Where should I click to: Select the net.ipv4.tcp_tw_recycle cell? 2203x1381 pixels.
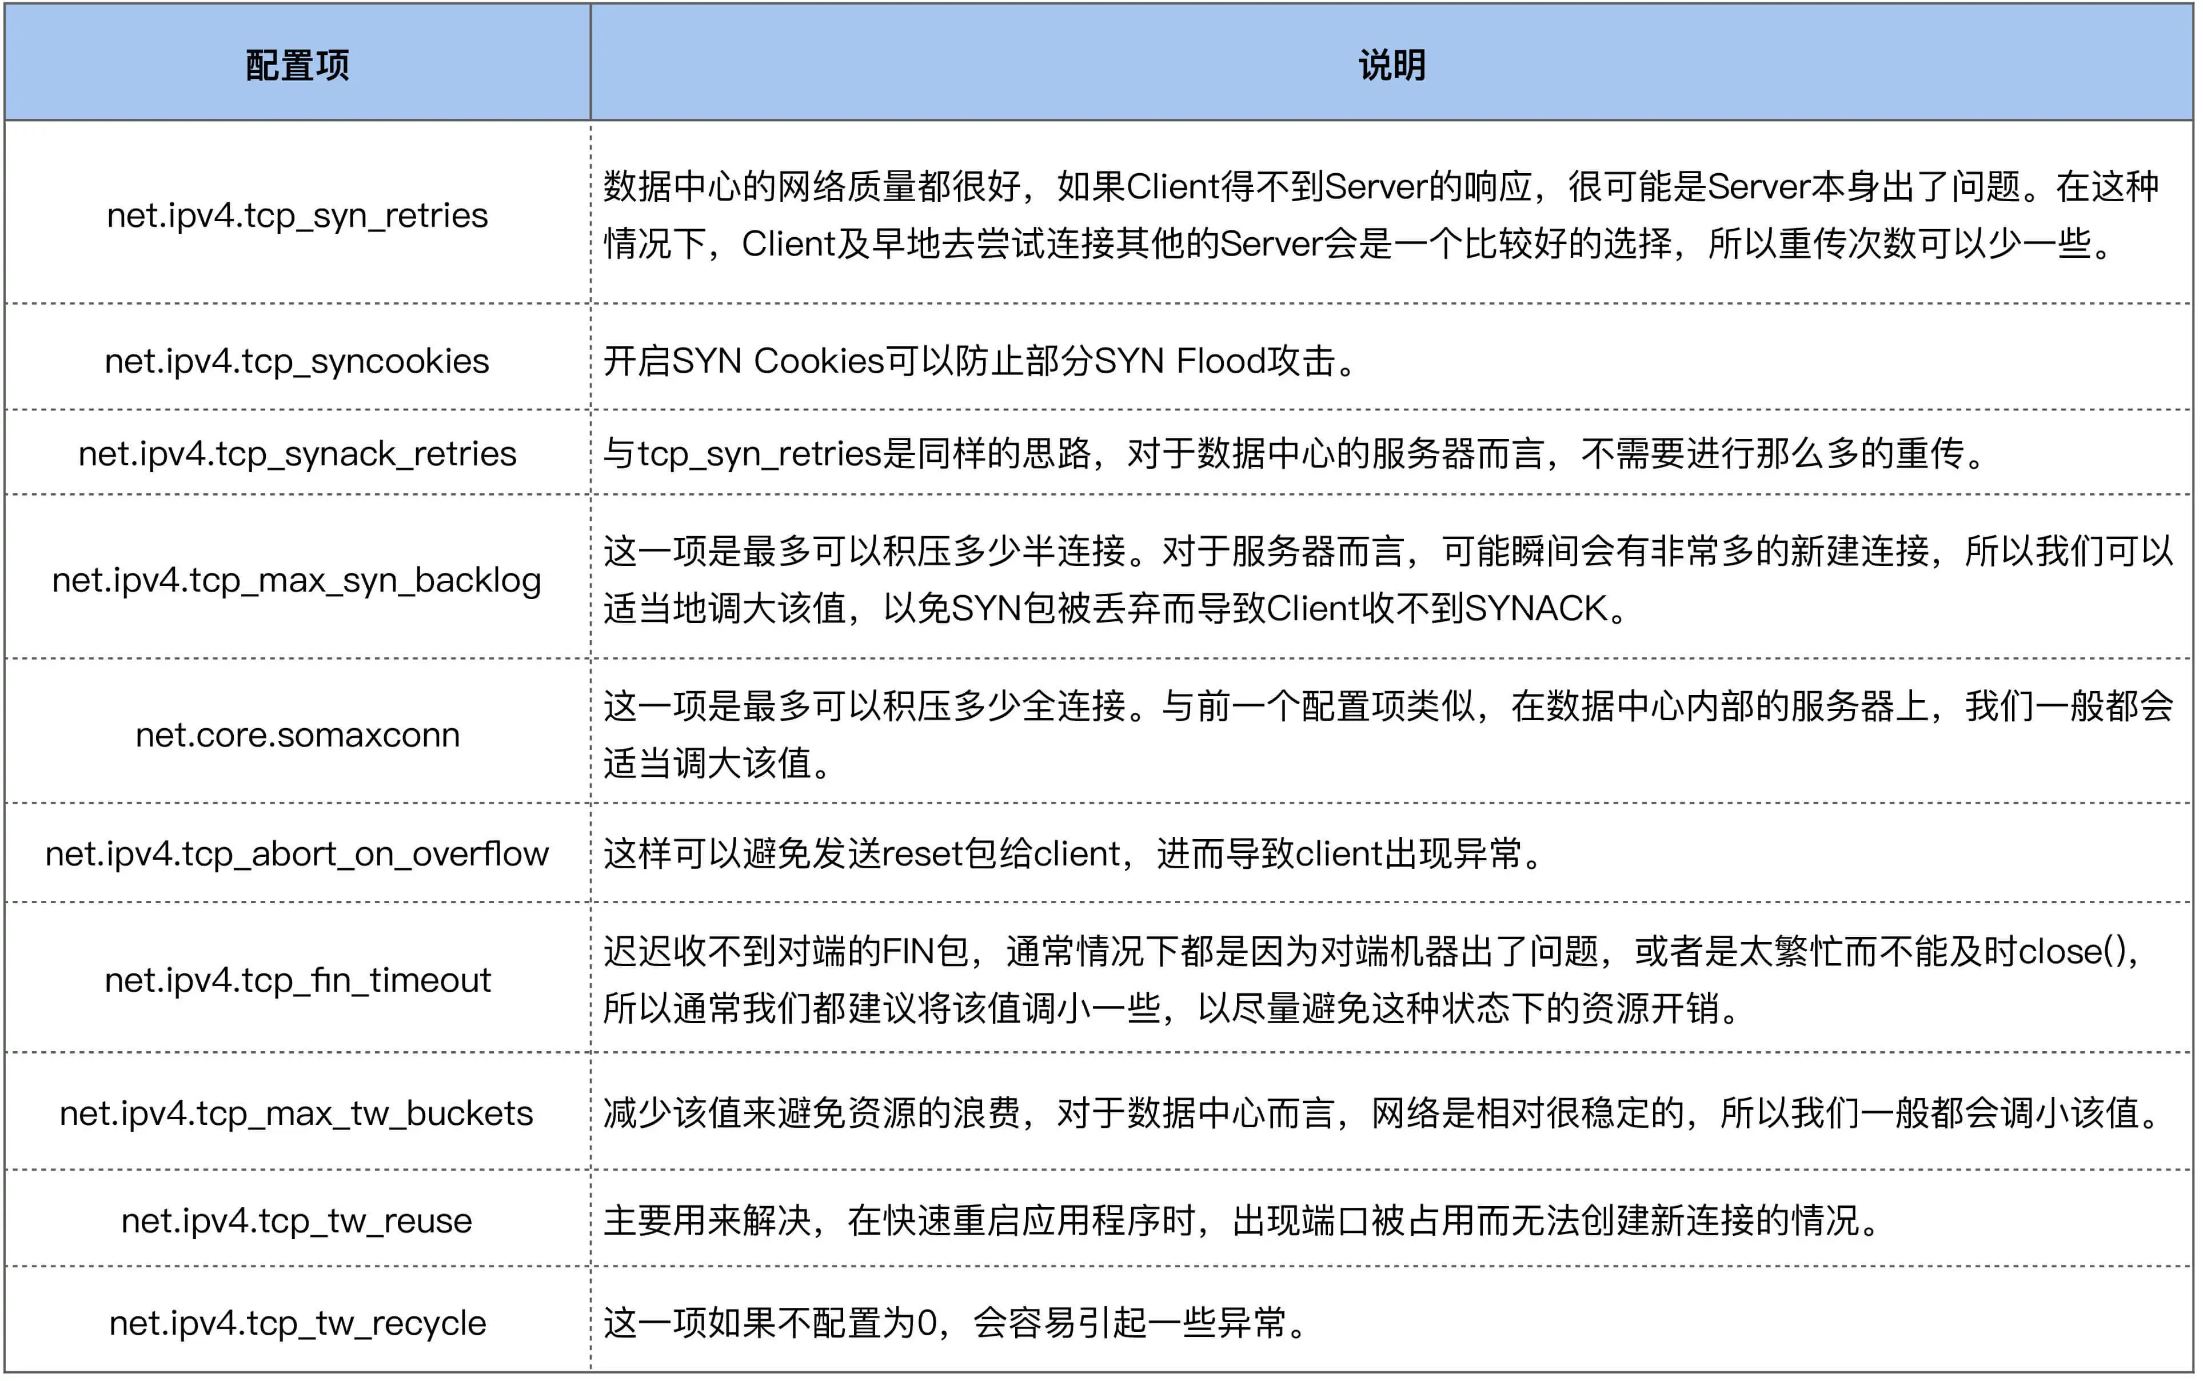pos(297,1323)
